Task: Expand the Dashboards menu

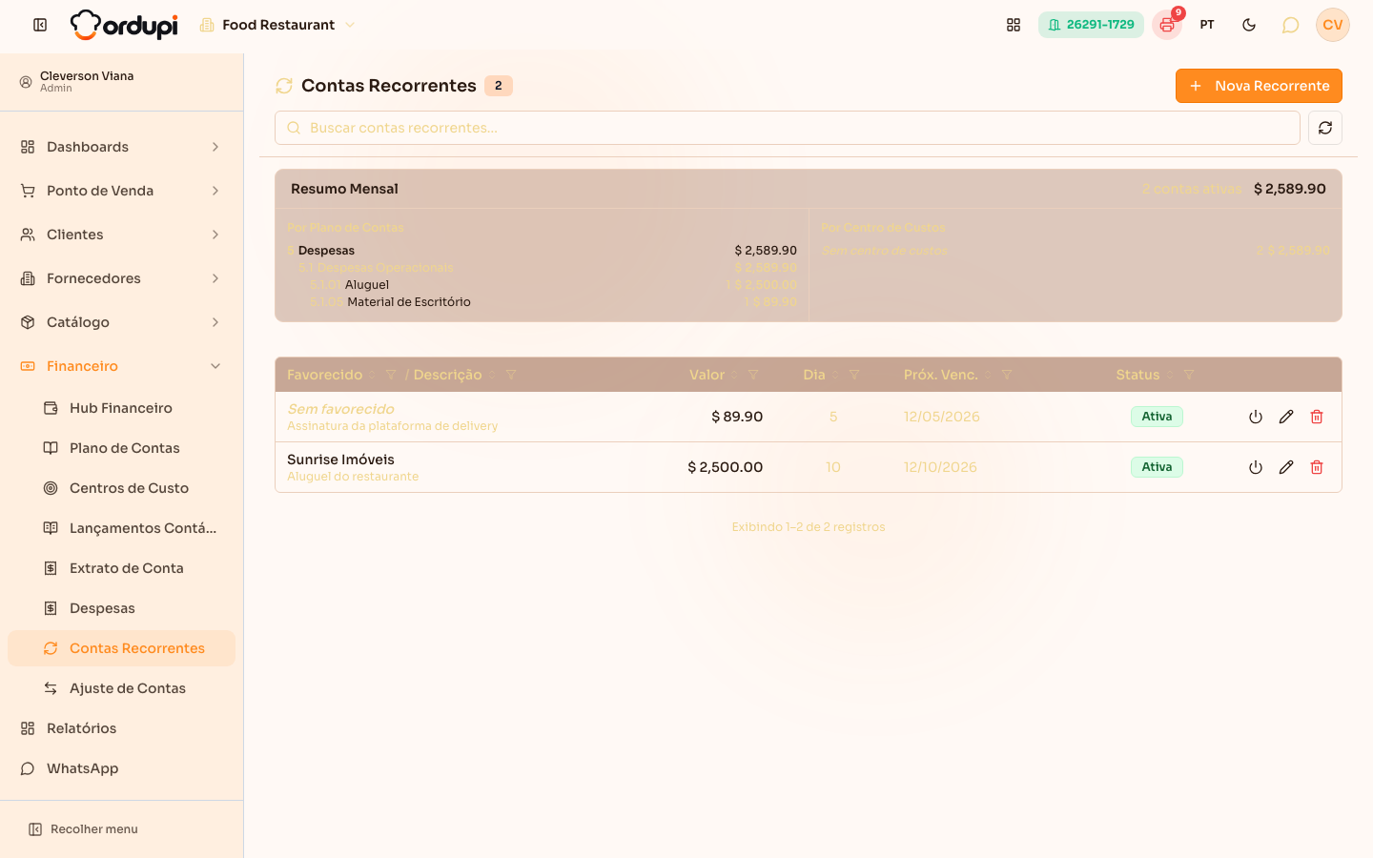Action: [121, 147]
